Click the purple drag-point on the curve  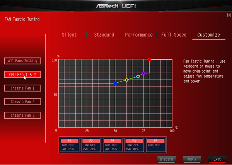point(143,73)
